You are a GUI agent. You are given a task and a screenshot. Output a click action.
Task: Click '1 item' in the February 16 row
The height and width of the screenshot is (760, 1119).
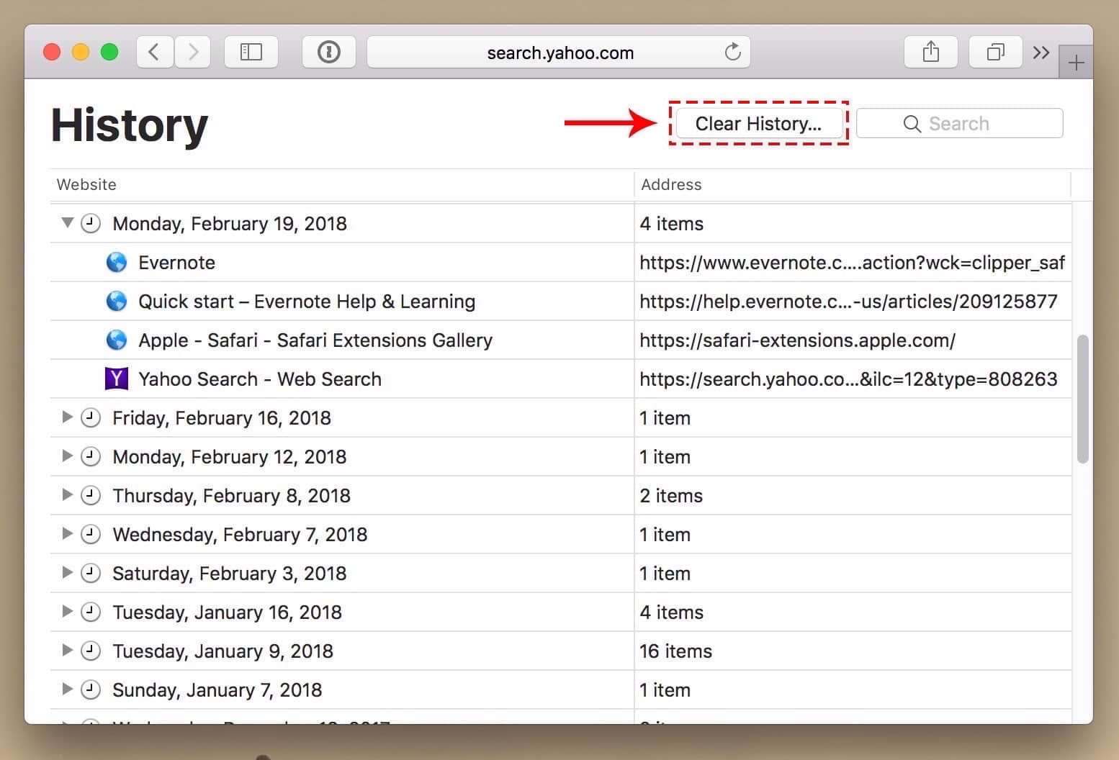pos(665,418)
